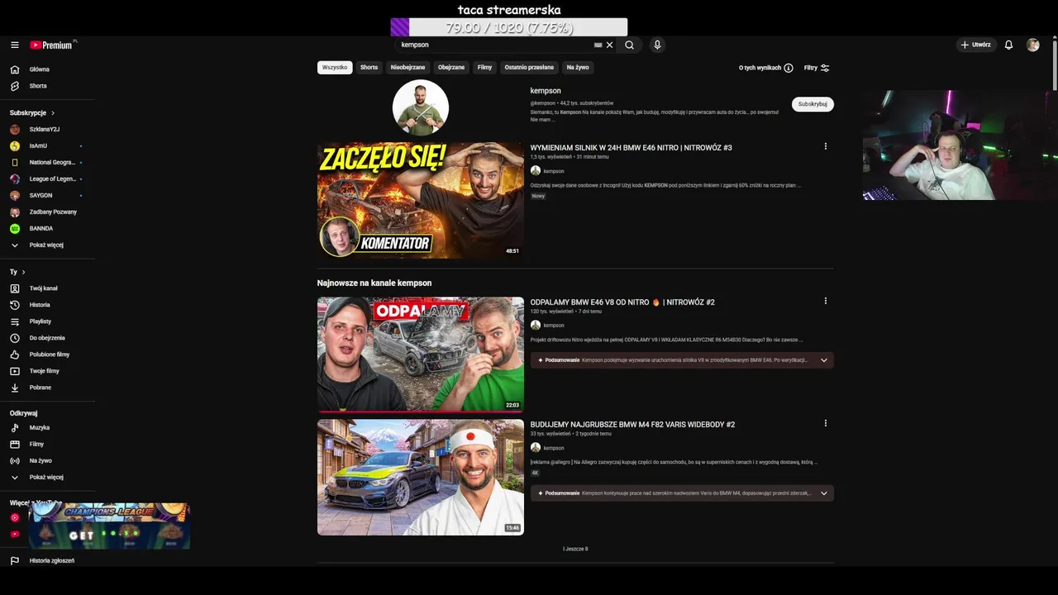Select the Nieobejrzane filter chip
Viewport: 1058px width, 595px height.
pos(407,68)
